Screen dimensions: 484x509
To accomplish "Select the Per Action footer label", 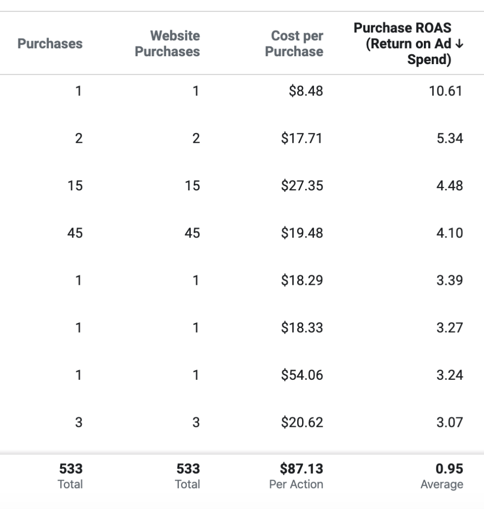I will 296,484.
